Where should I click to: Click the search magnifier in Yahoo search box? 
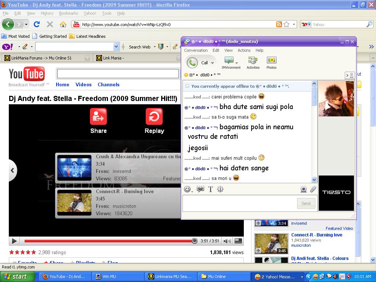(x=369, y=24)
